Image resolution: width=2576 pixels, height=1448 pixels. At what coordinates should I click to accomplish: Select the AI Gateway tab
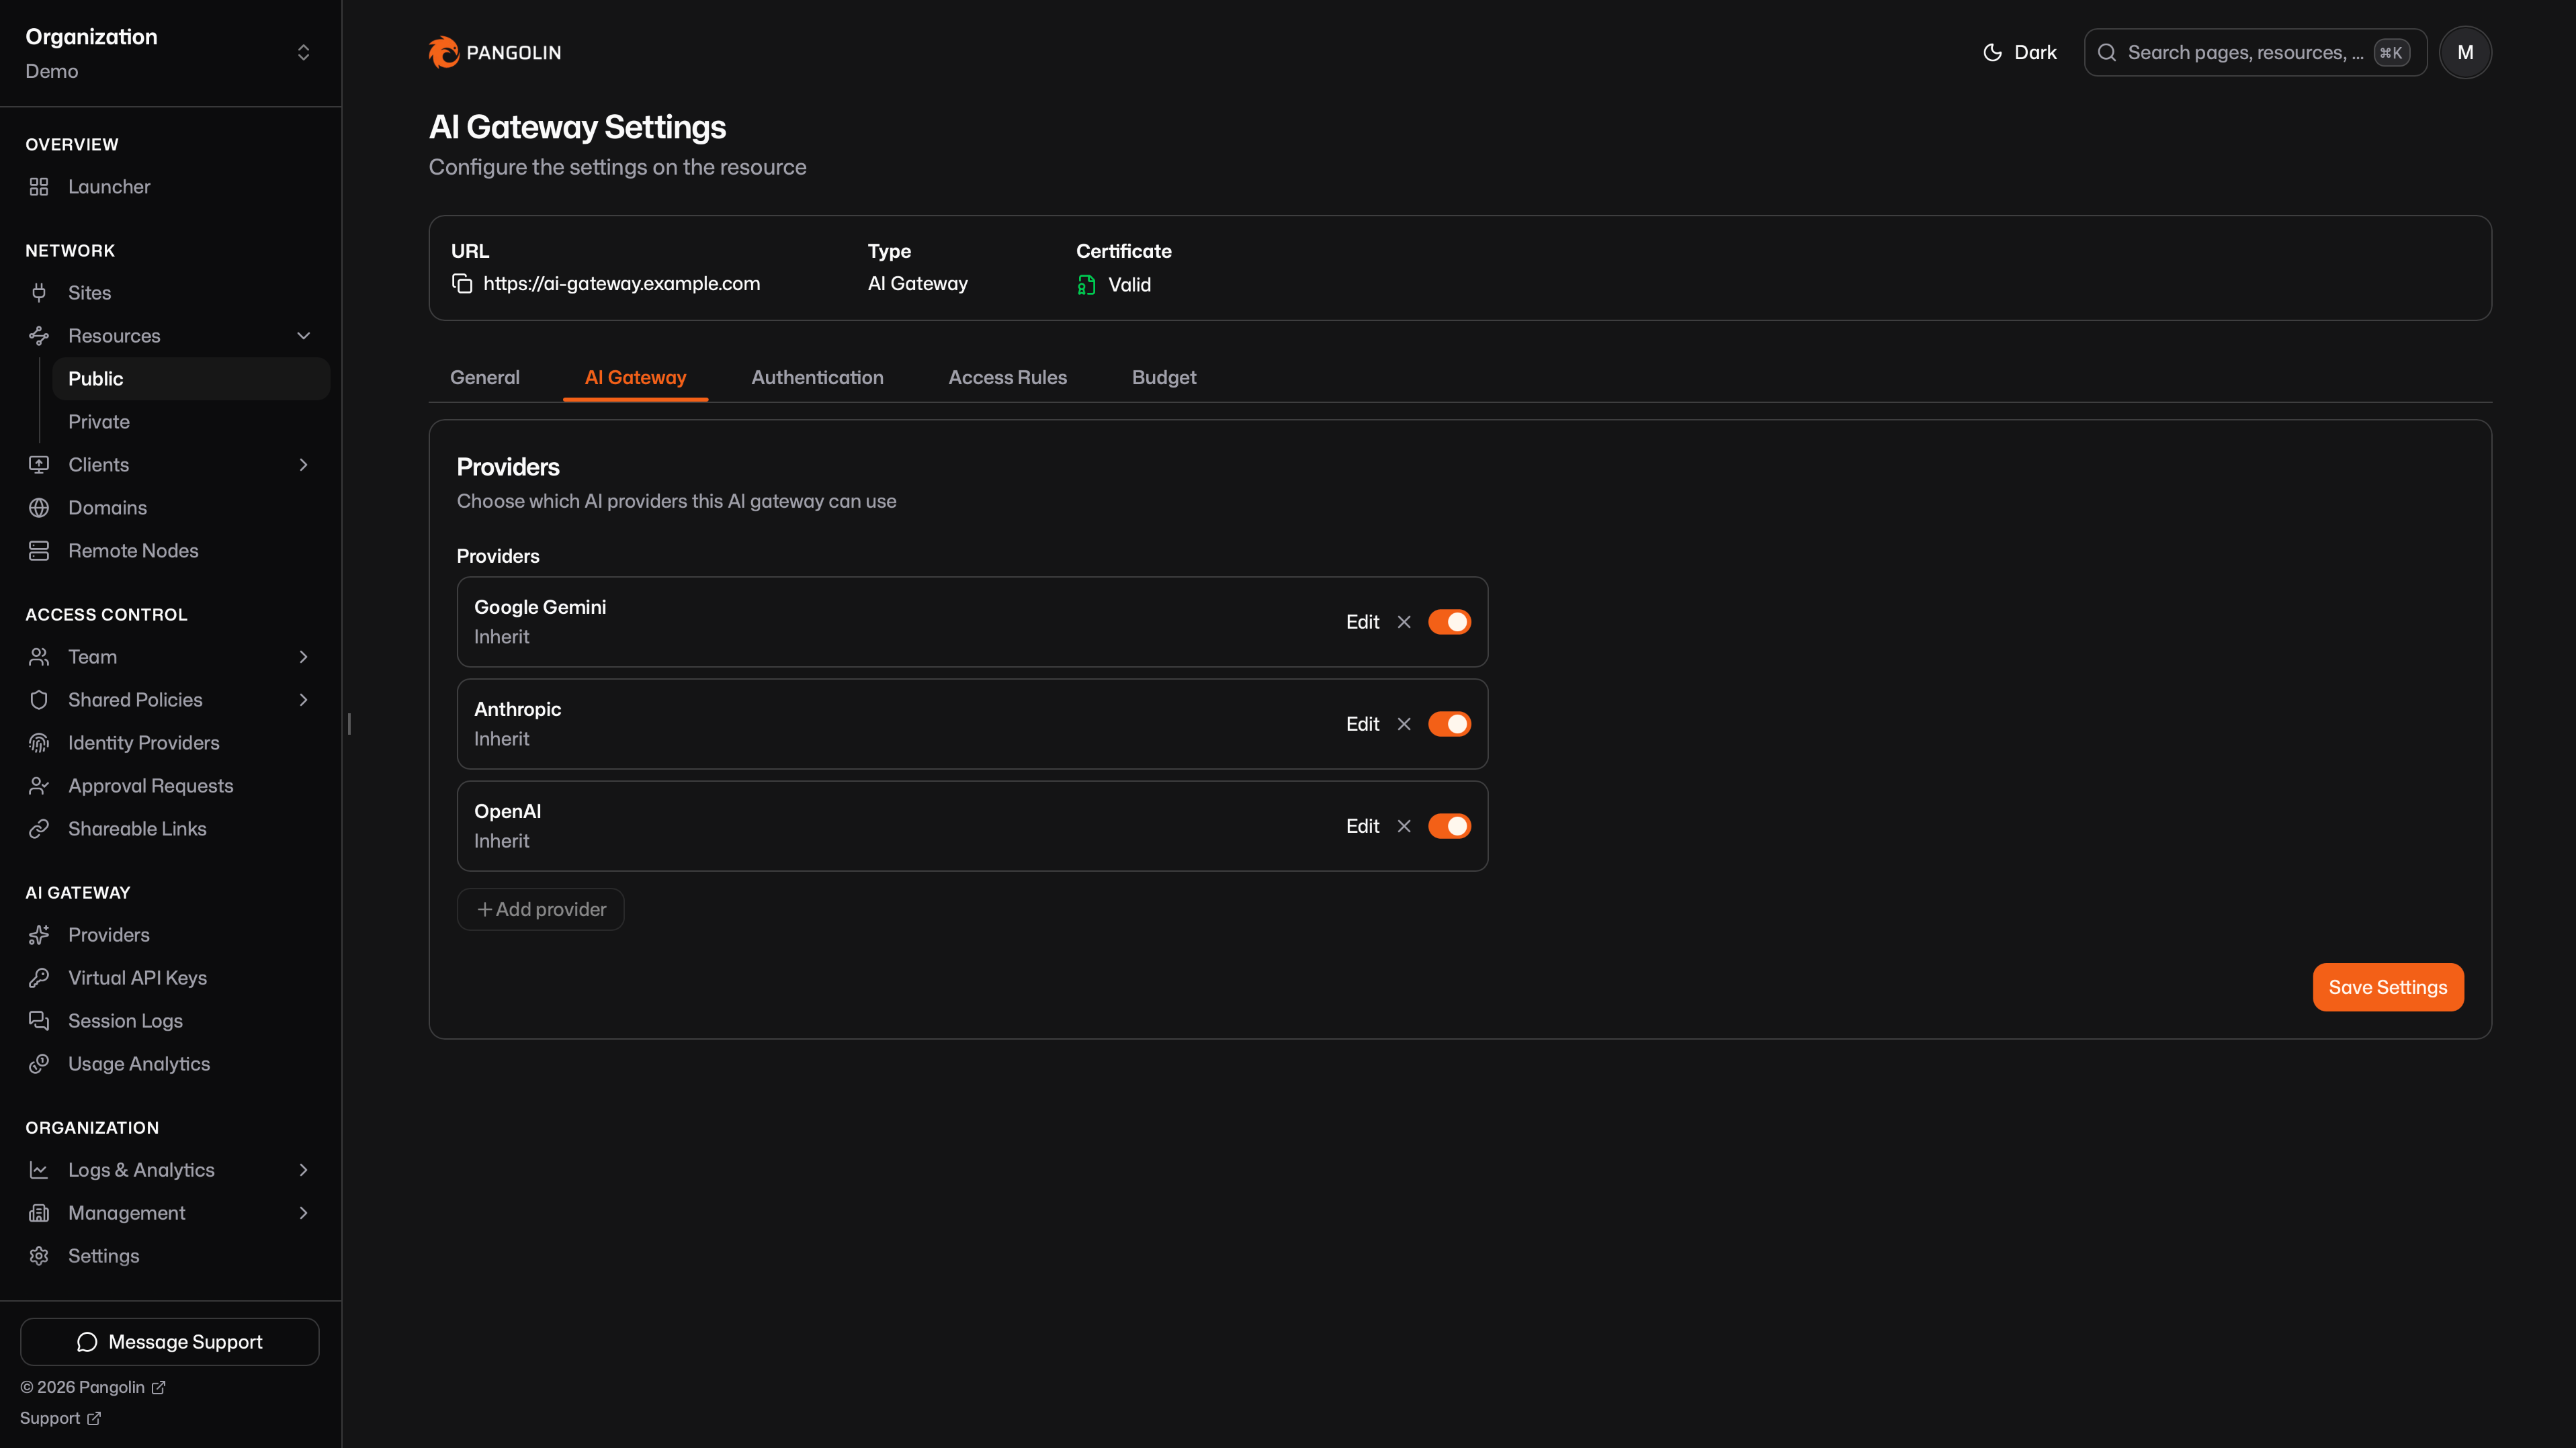(x=635, y=377)
